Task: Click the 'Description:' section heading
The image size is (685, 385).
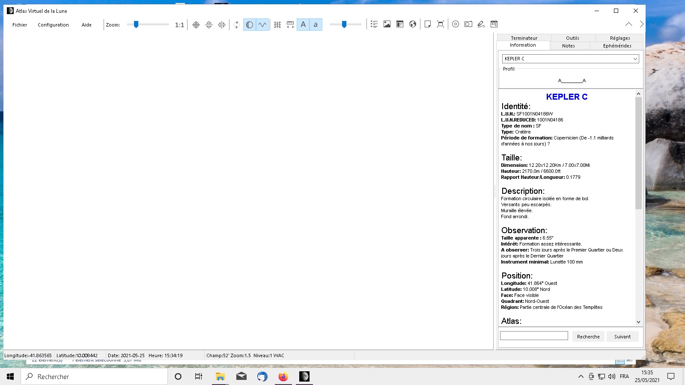Action: pyautogui.click(x=523, y=191)
